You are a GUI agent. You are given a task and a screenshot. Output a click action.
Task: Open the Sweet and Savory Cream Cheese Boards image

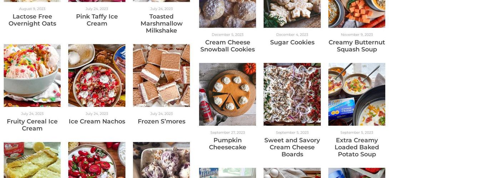coord(292,94)
